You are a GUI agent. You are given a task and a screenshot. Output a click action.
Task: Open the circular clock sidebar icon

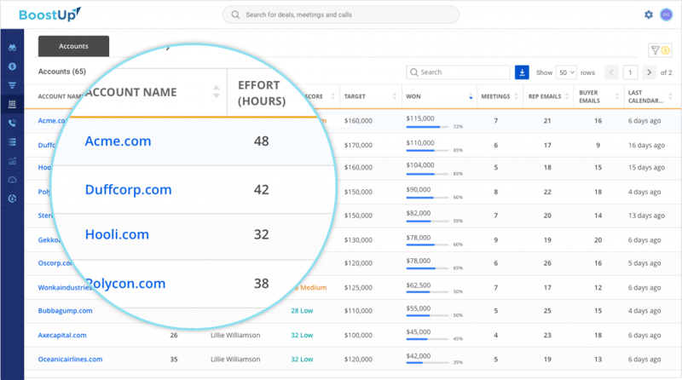coord(12,199)
